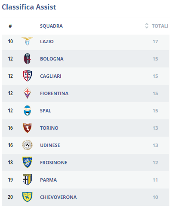Click the Bologna club crest

(x=27, y=58)
